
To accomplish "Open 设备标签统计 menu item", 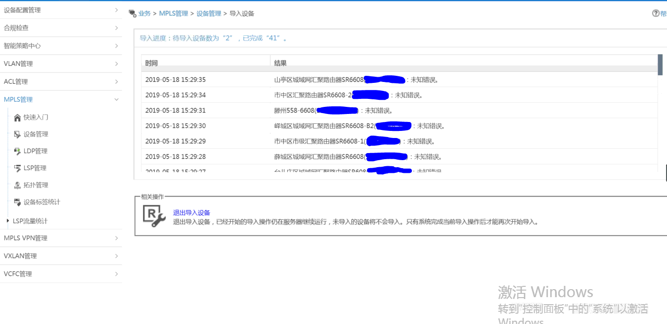I will [42, 202].
